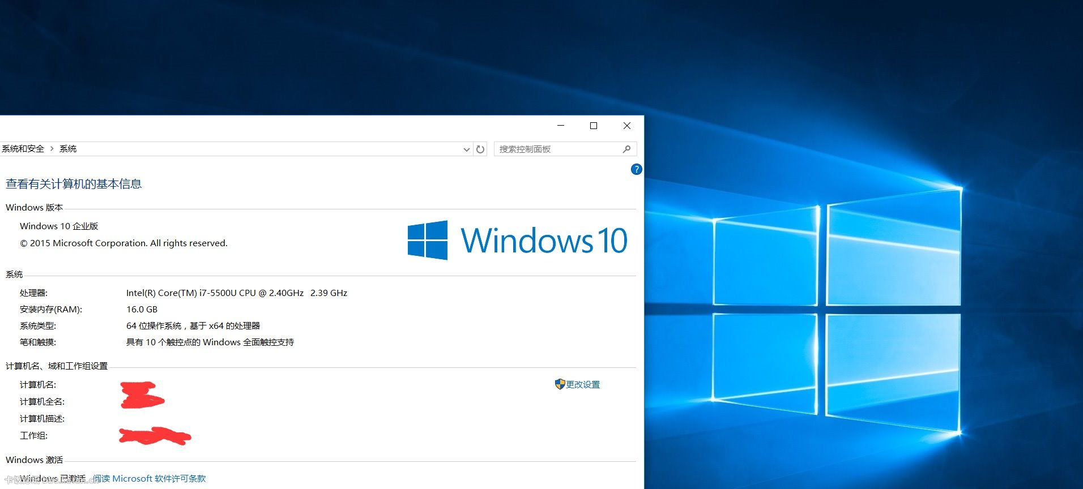Image resolution: width=1083 pixels, height=489 pixels.
Task: Click the 系统类型: label
Action: click(x=38, y=325)
